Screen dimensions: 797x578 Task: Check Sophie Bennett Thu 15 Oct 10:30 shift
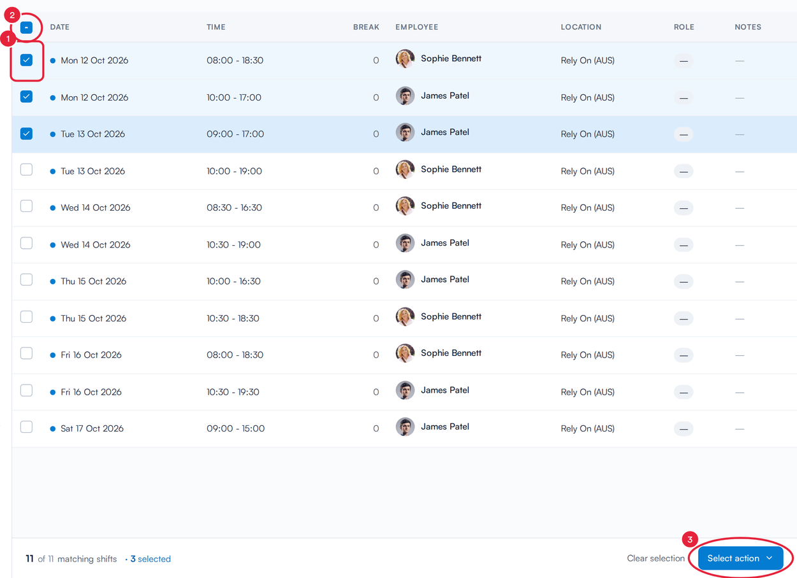coord(26,317)
